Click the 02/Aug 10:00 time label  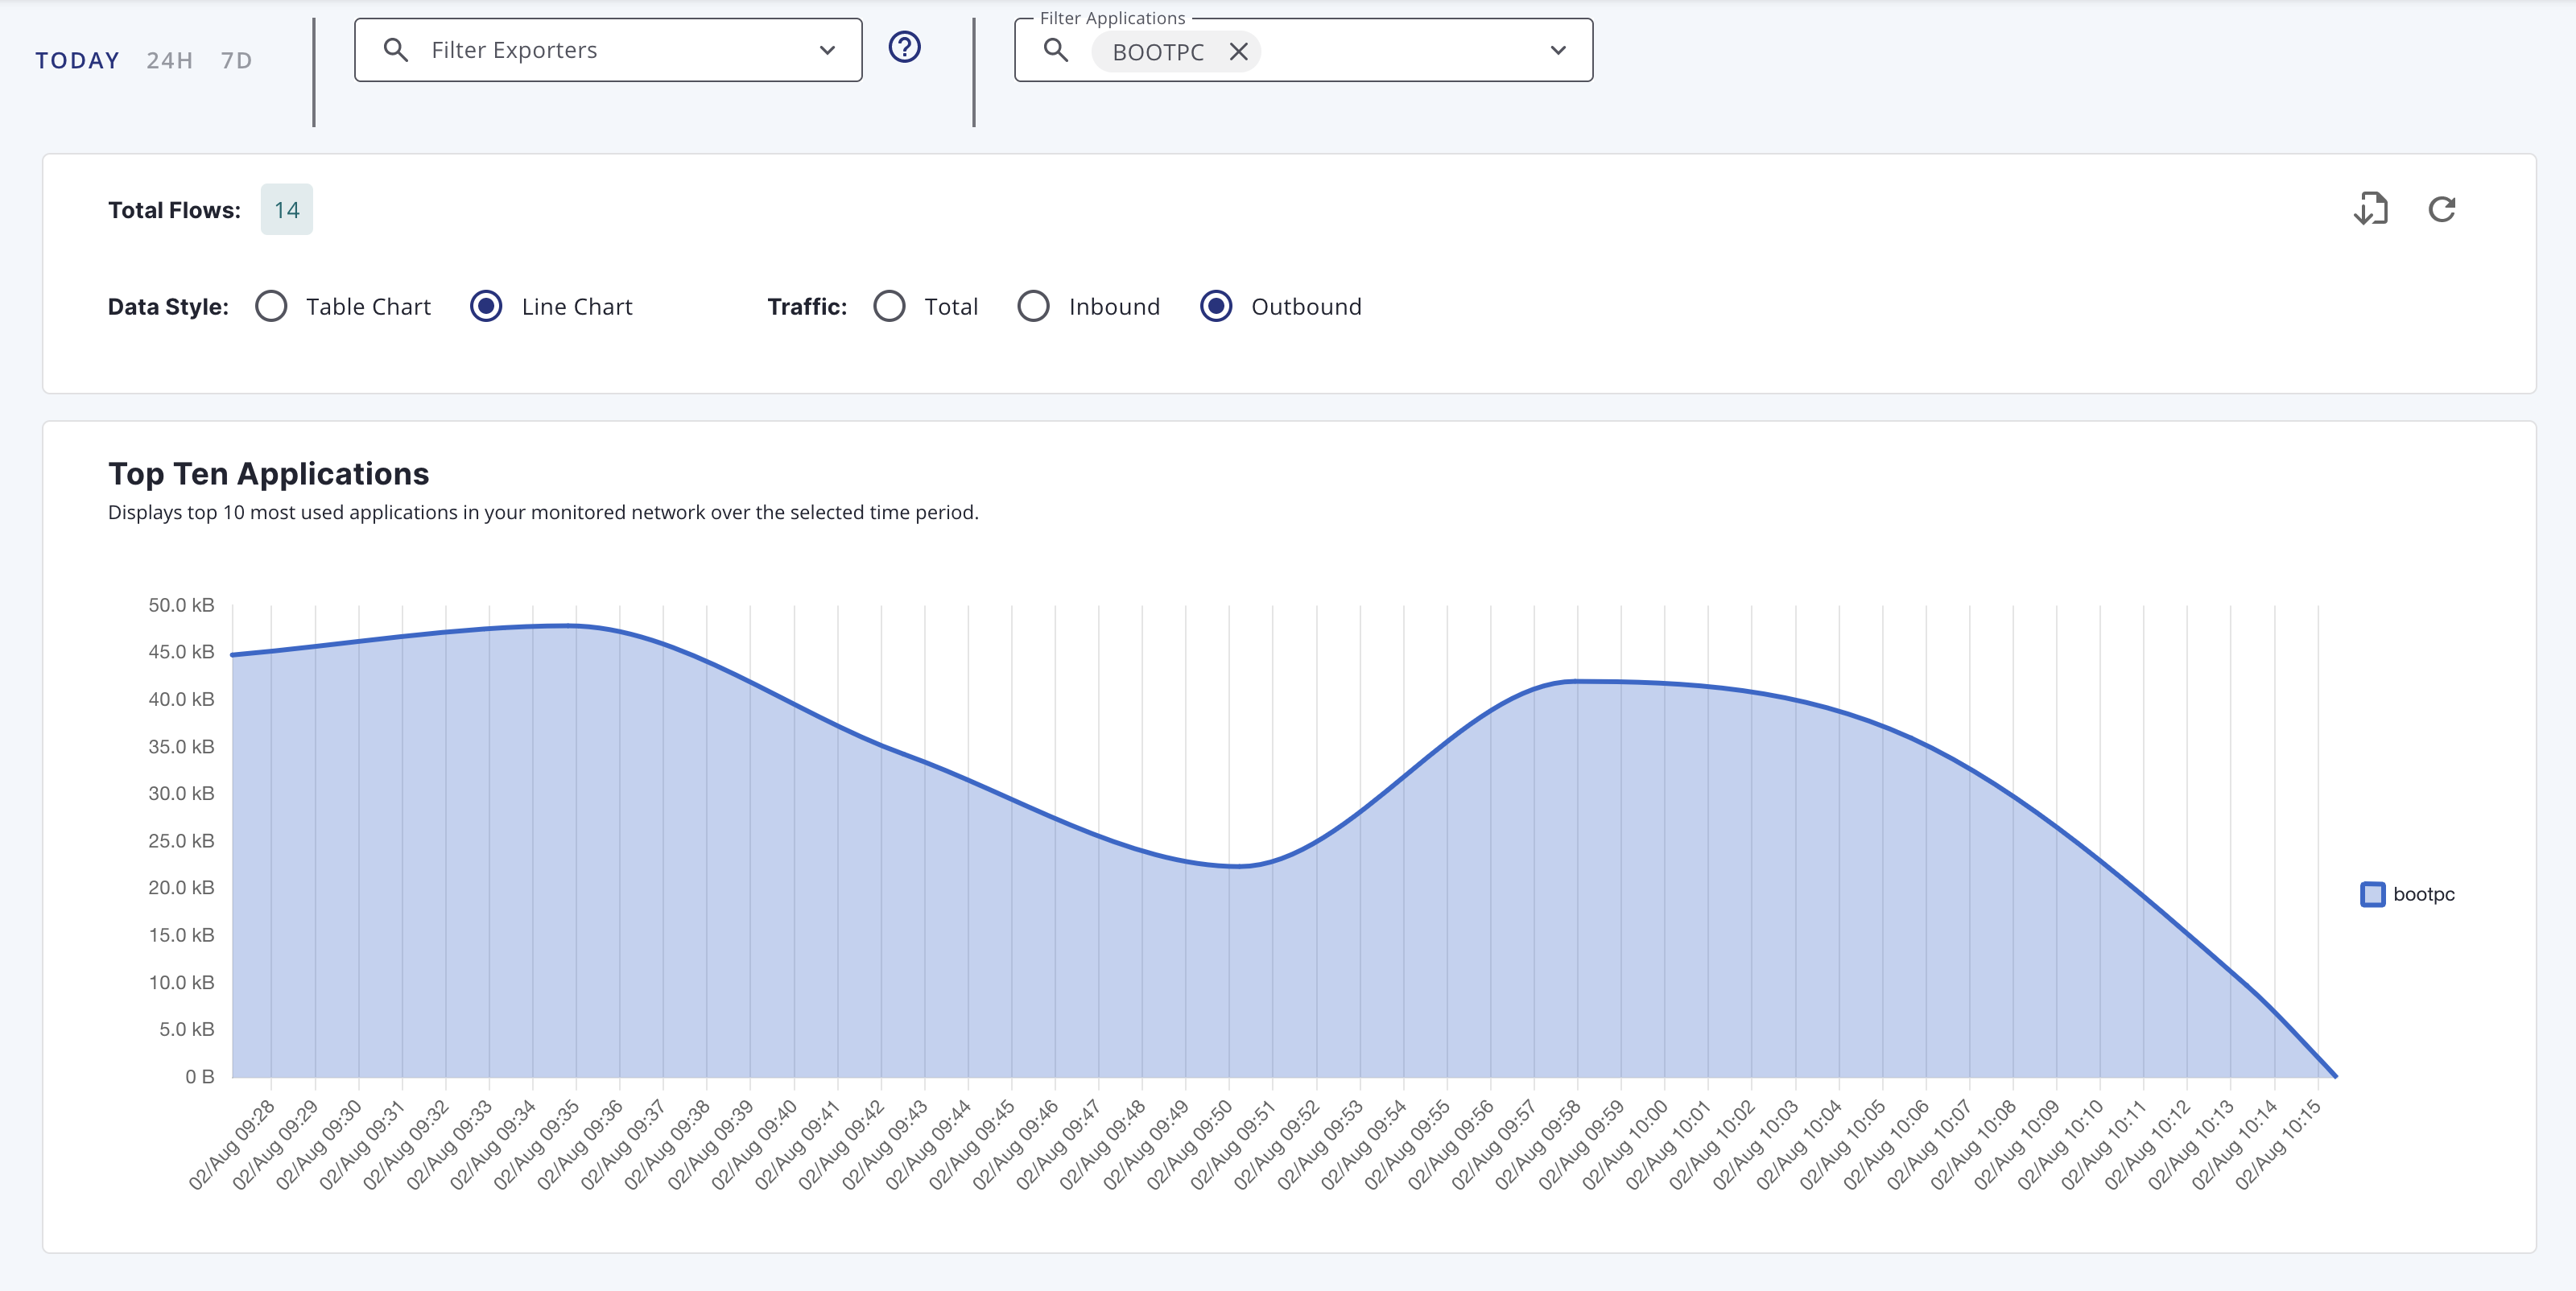pyautogui.click(x=1624, y=1145)
